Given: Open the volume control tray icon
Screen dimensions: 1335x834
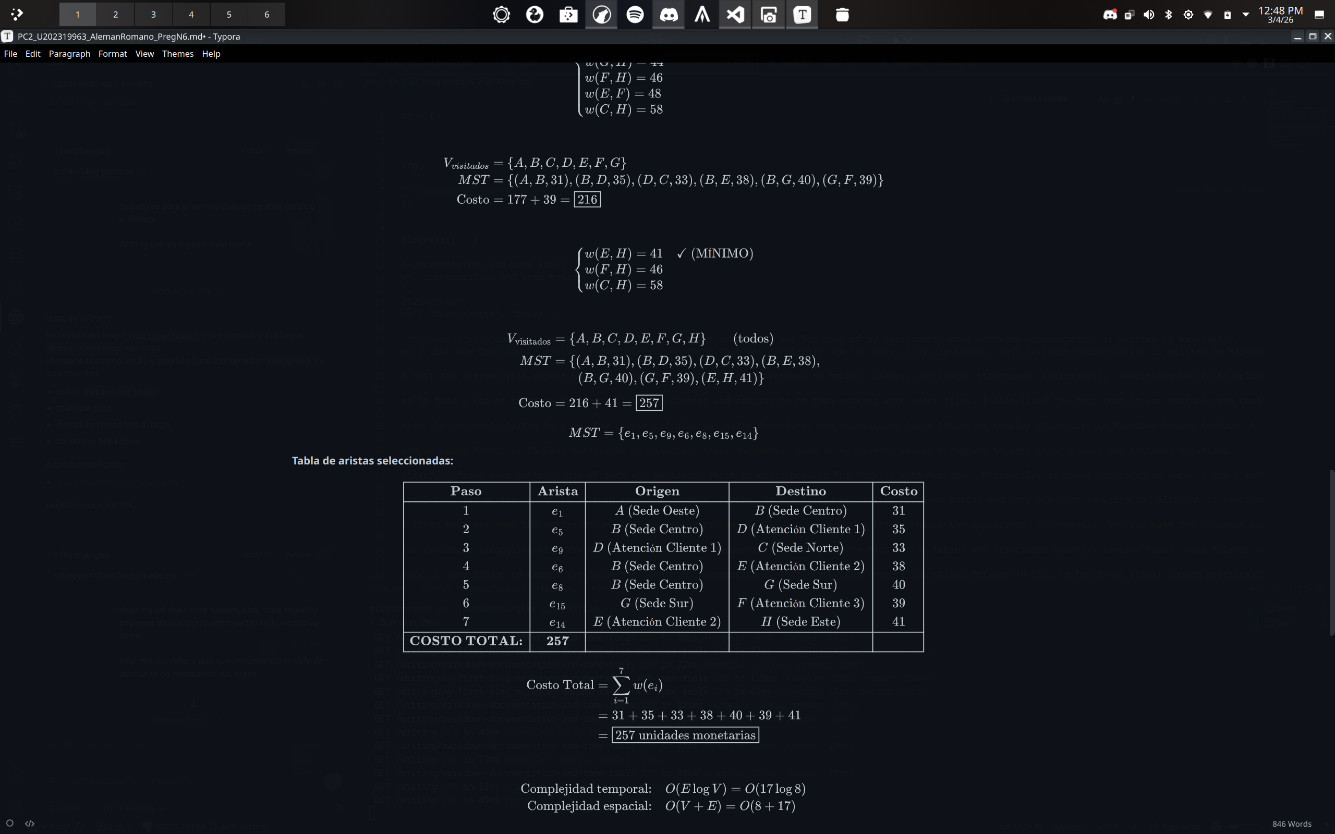Looking at the screenshot, I should pyautogui.click(x=1148, y=15).
